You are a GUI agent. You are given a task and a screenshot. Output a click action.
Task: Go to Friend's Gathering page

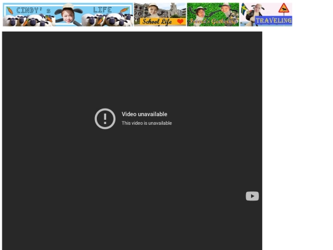click(x=213, y=14)
